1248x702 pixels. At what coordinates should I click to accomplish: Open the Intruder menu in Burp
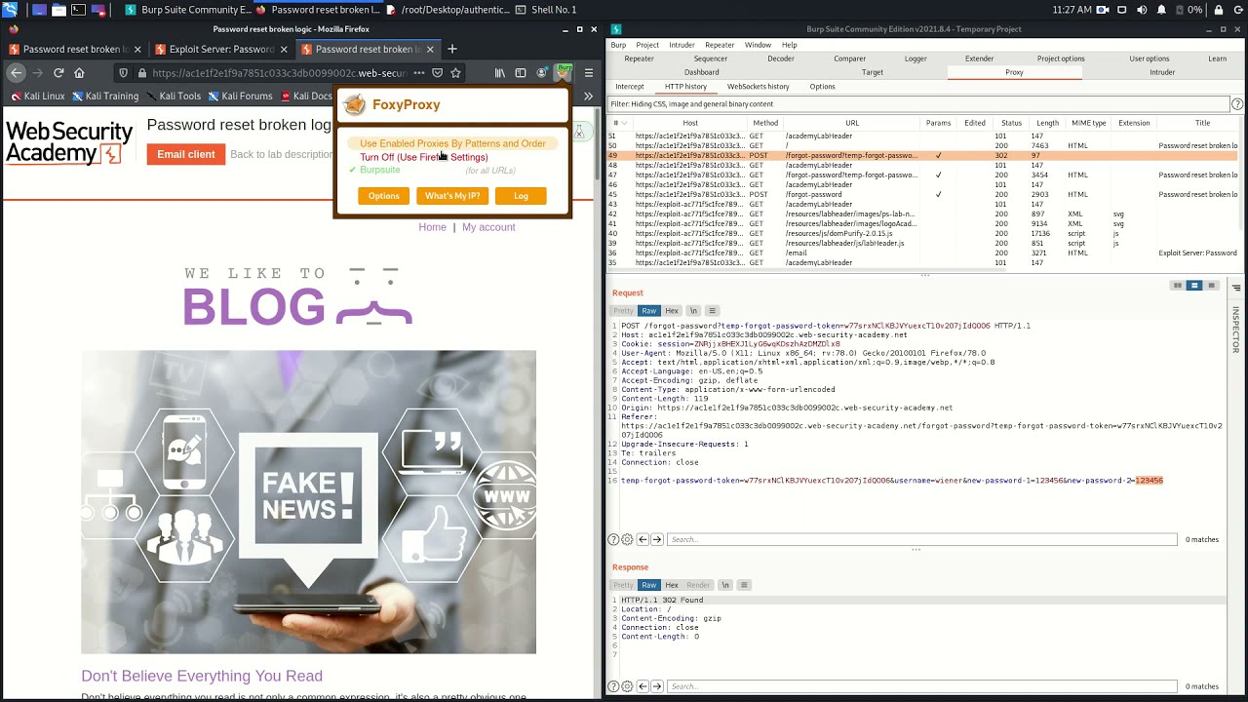coord(682,45)
